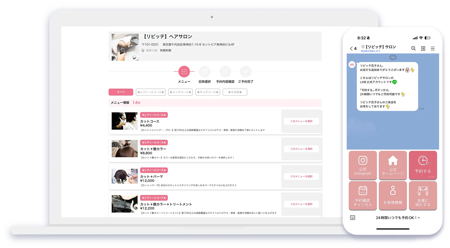Switch to keyboard input icon
This screenshot has height=248, width=450.
click(353, 218)
